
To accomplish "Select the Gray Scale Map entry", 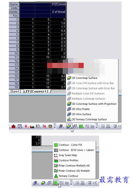I will (74, 155).
